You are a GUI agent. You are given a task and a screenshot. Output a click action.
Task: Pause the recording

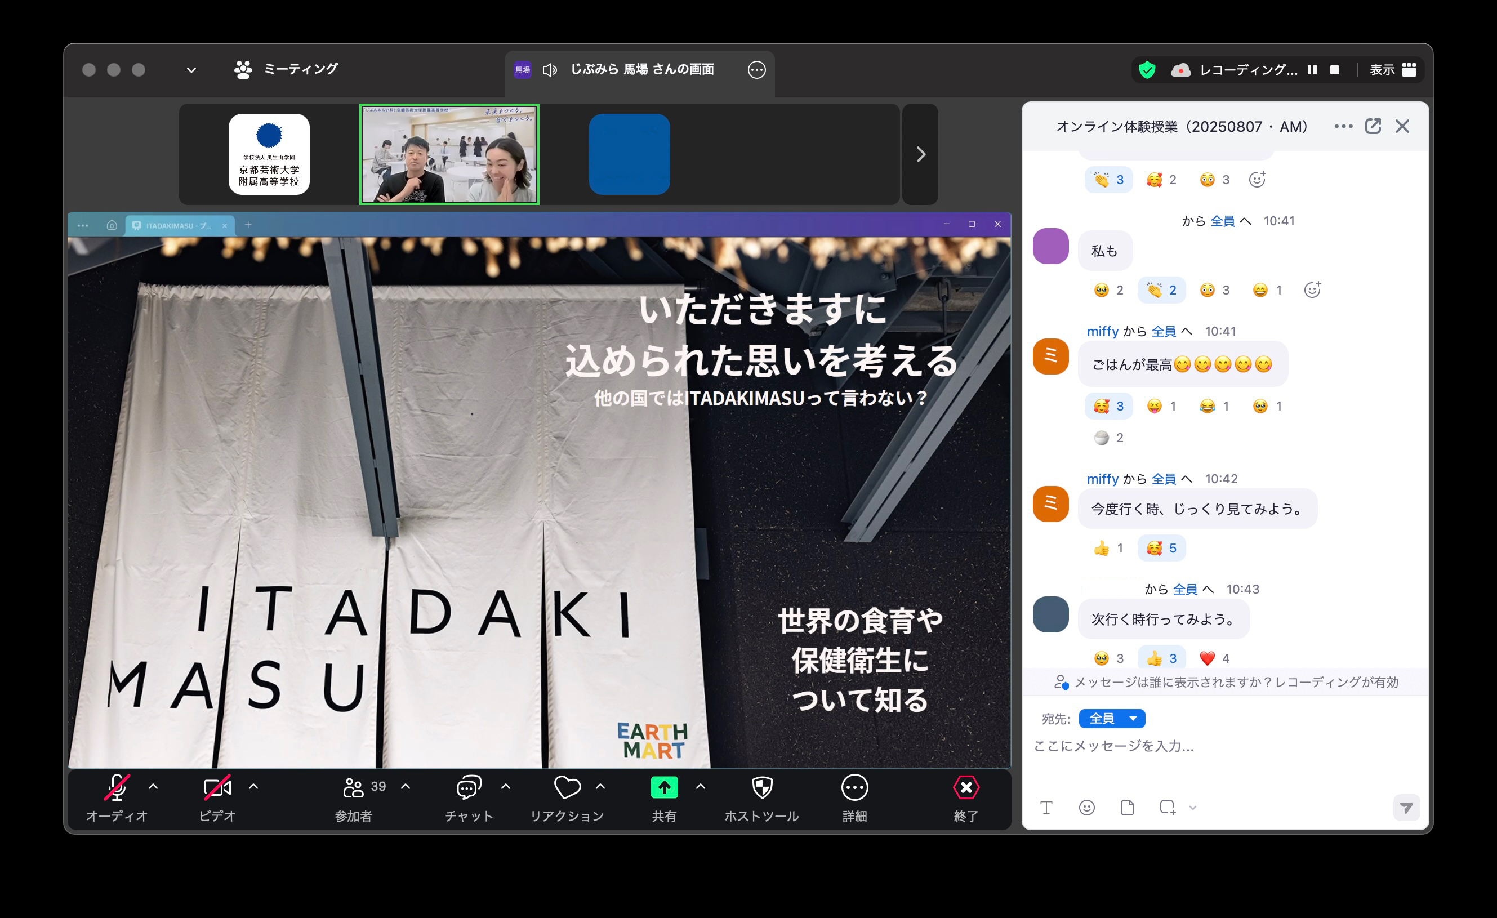1312,70
